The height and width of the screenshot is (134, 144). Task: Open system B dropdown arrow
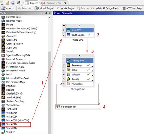[x=64, y=56]
